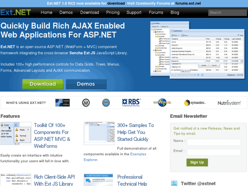Click the Sencha Ext JS bold text

coord(82,53)
